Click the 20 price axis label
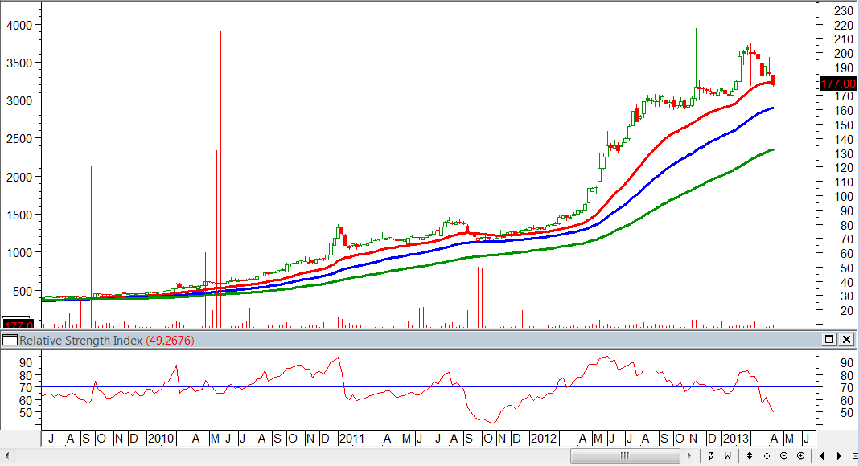Screen dimensions: 859x466 (847, 311)
